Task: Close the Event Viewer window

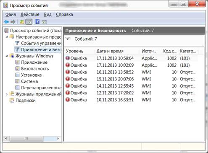Action: pyautogui.click(x=197, y=4)
